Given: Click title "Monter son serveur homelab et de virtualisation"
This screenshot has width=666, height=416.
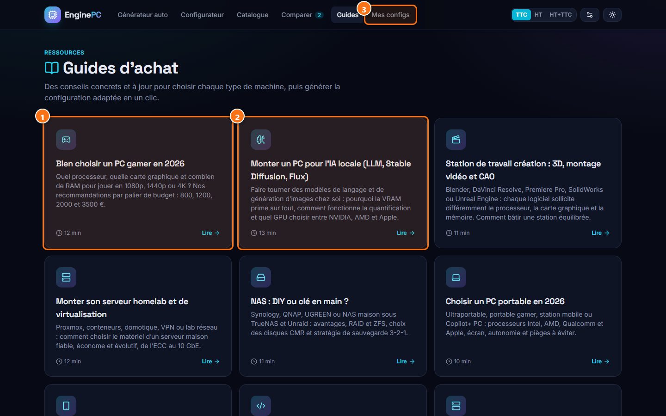Looking at the screenshot, I should coord(122,308).
